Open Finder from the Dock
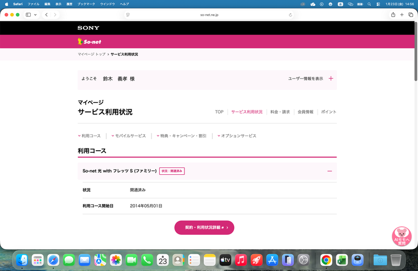418x271 pixels. pyautogui.click(x=22, y=260)
